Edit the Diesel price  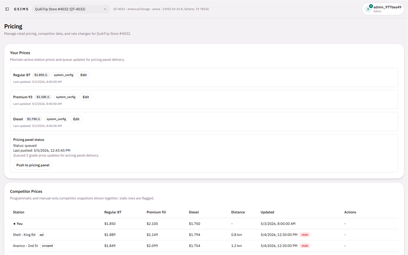[x=76, y=119]
